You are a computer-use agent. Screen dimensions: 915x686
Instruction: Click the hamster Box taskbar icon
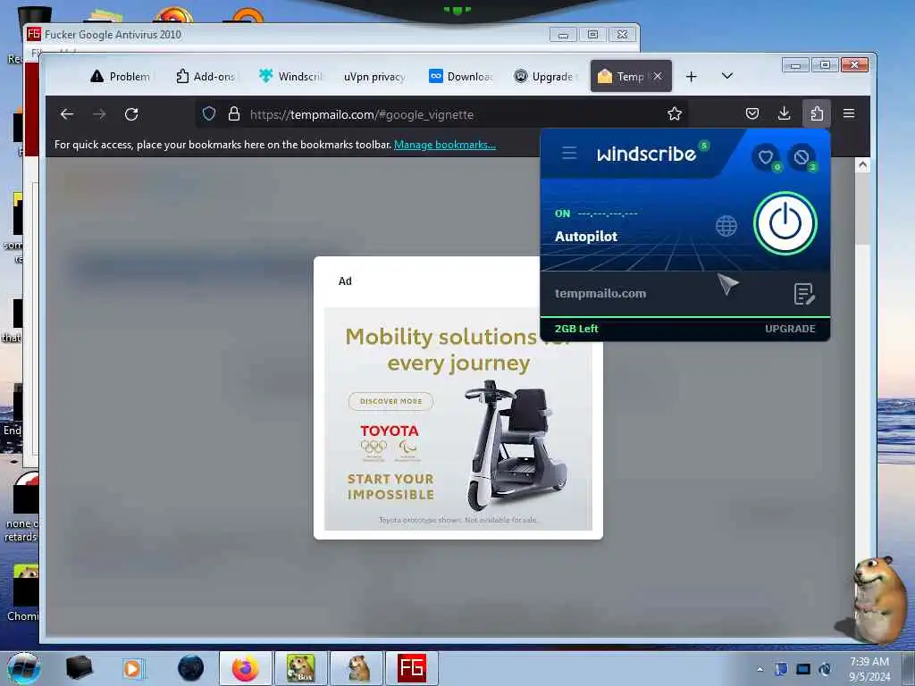pyautogui.click(x=301, y=668)
